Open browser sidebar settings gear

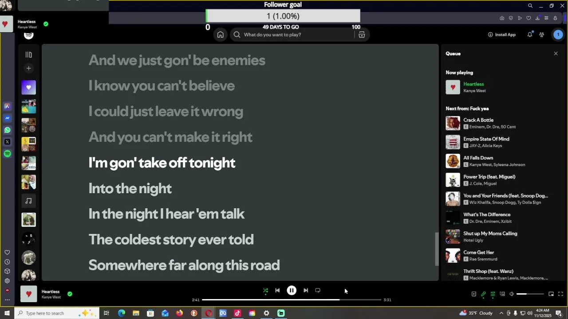coord(7,281)
